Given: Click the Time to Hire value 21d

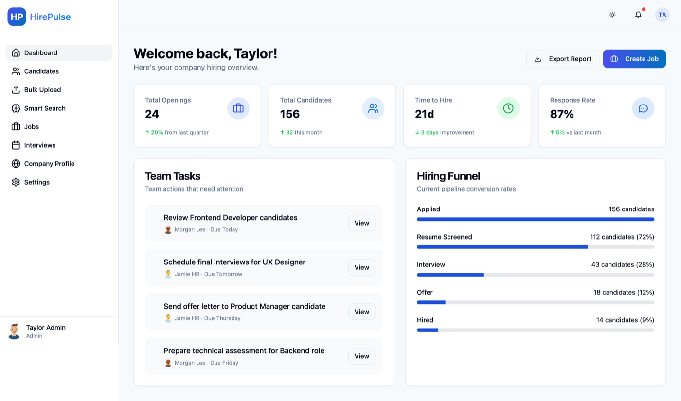Looking at the screenshot, I should [424, 114].
